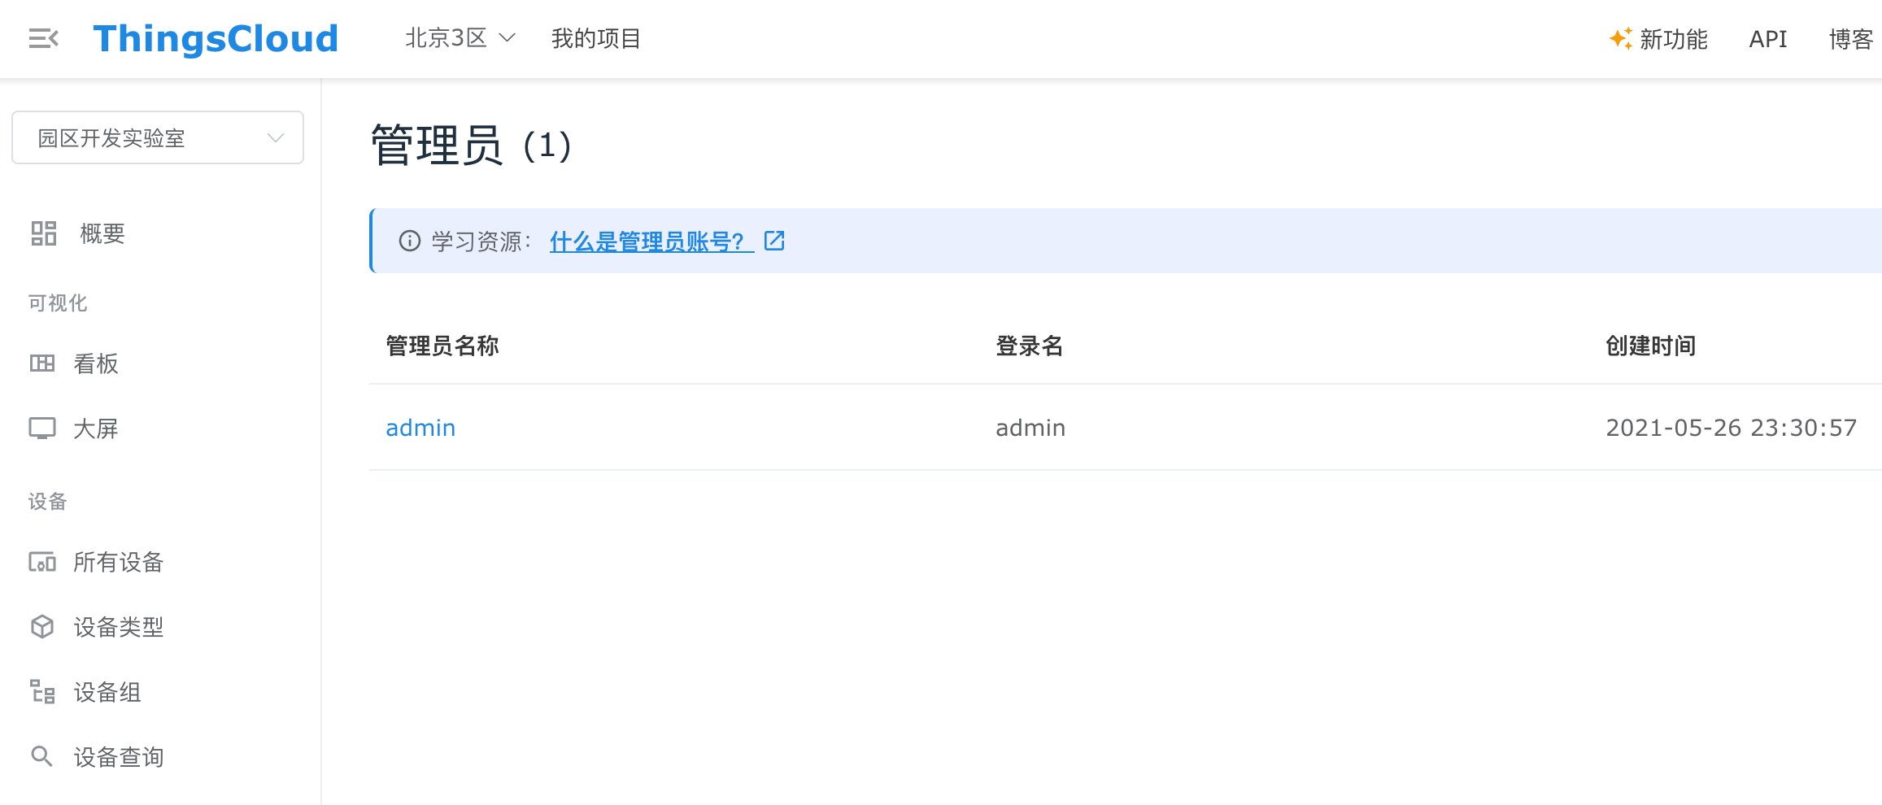Expand the 园区开发实验室 project selector

tap(158, 137)
